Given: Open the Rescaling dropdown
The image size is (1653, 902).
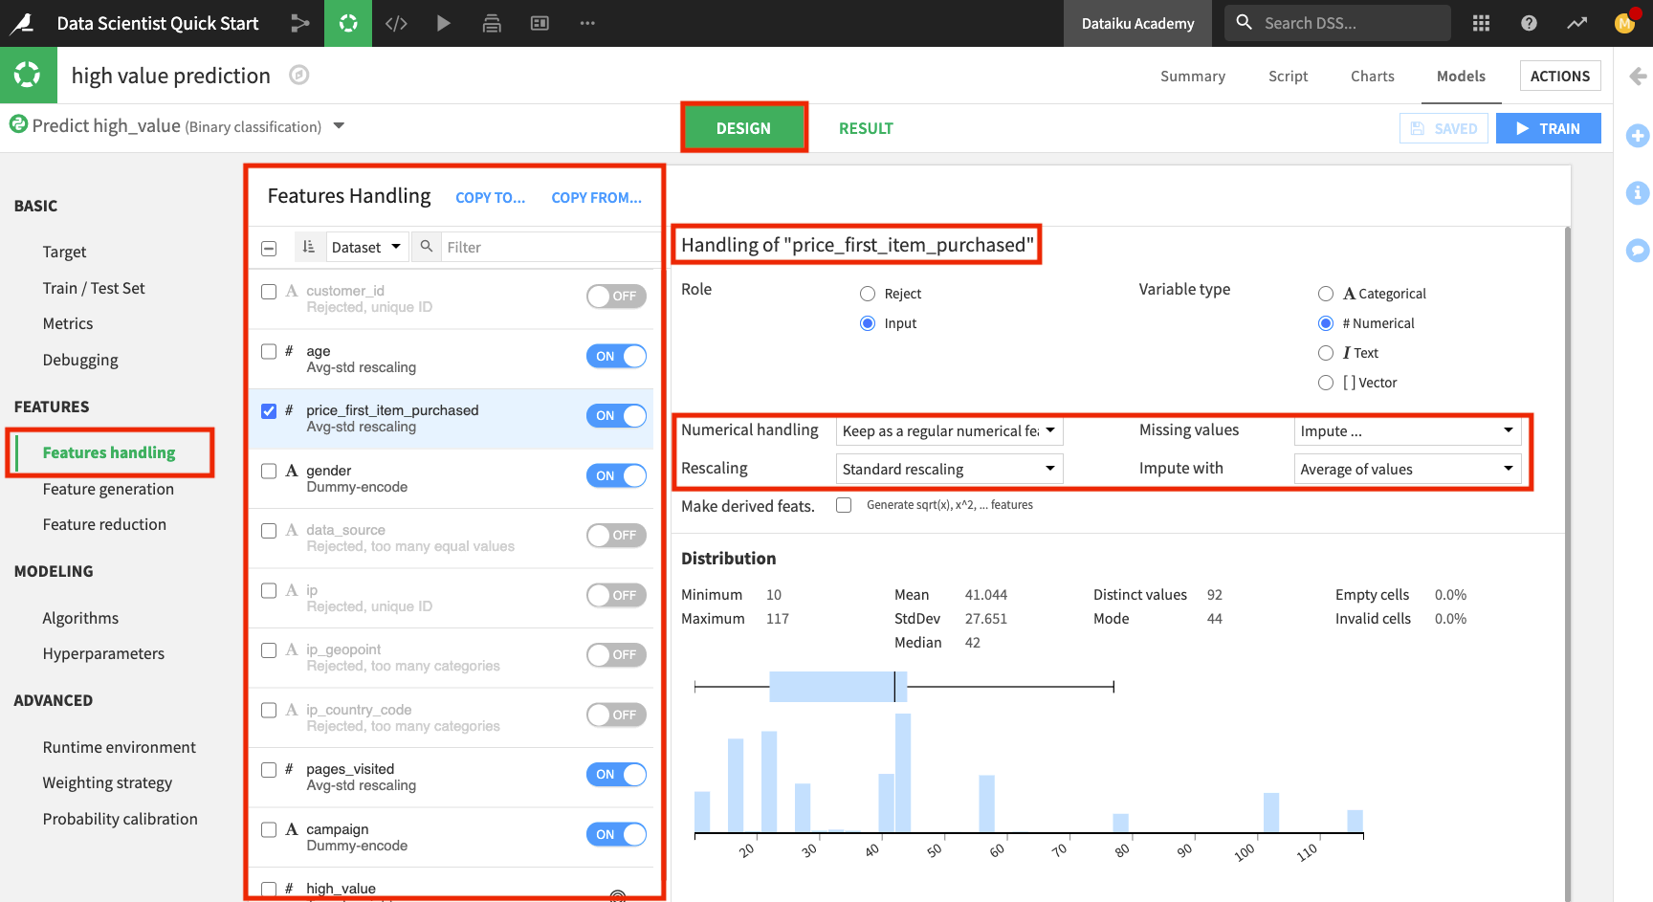Looking at the screenshot, I should click(950, 469).
